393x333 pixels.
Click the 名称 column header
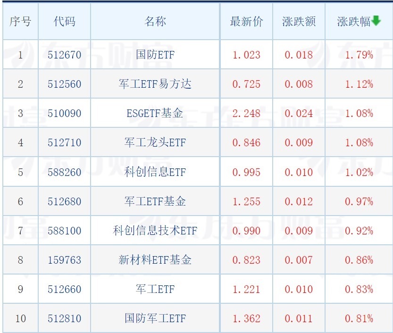click(155, 22)
